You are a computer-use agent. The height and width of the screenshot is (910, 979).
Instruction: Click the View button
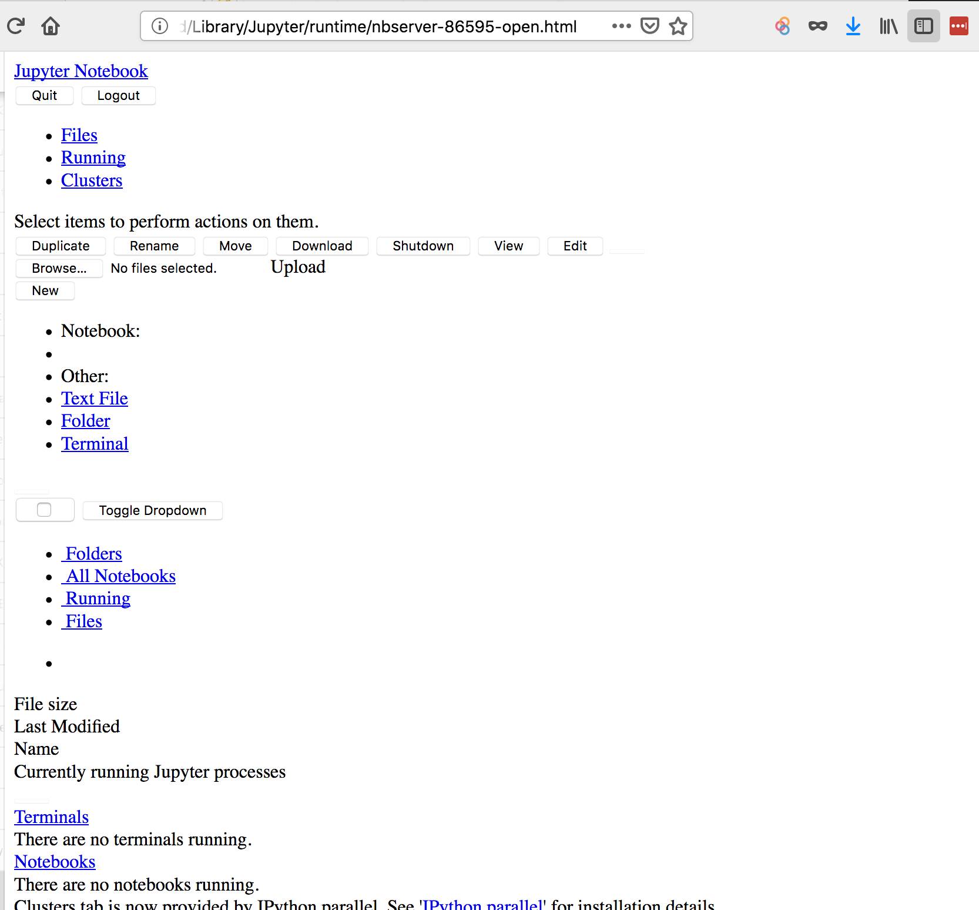pos(509,246)
